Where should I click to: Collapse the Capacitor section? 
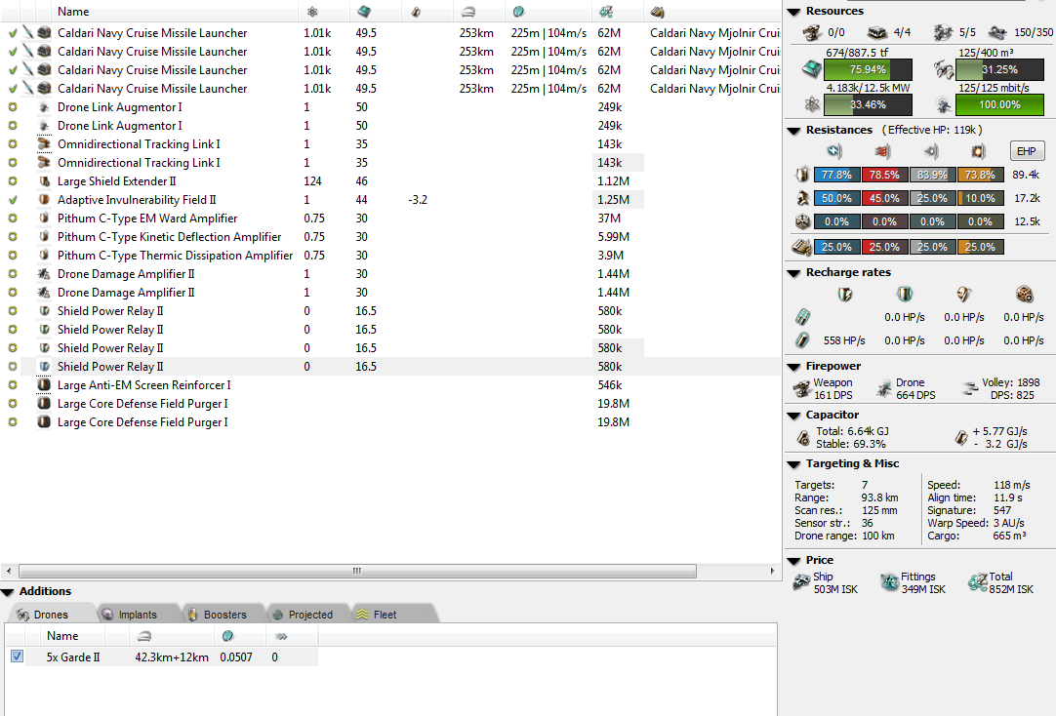click(793, 416)
